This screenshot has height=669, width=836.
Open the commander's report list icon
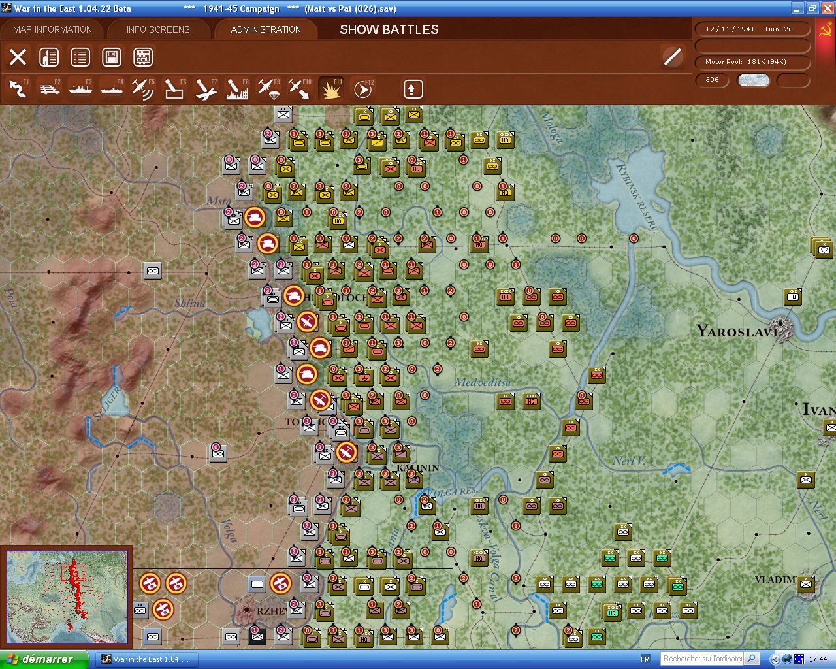pyautogui.click(x=80, y=57)
